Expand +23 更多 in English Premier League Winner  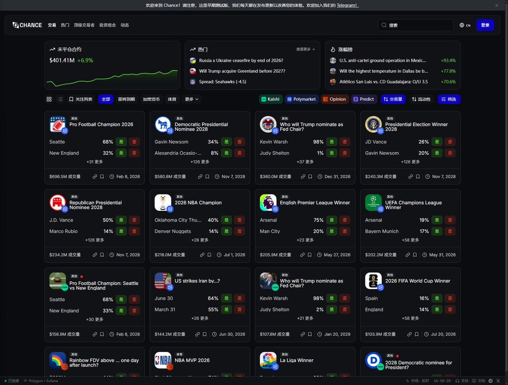(x=305, y=240)
